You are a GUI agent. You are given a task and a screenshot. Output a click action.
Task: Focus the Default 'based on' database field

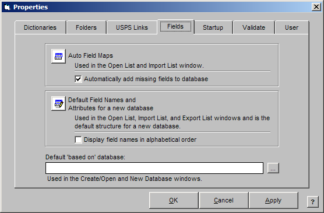coord(154,168)
